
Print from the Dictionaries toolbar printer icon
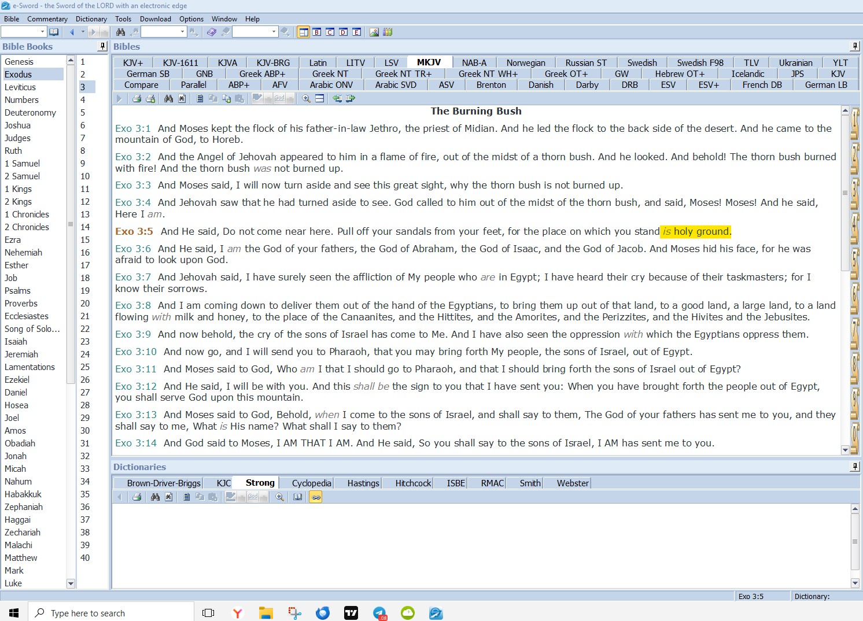click(x=137, y=497)
